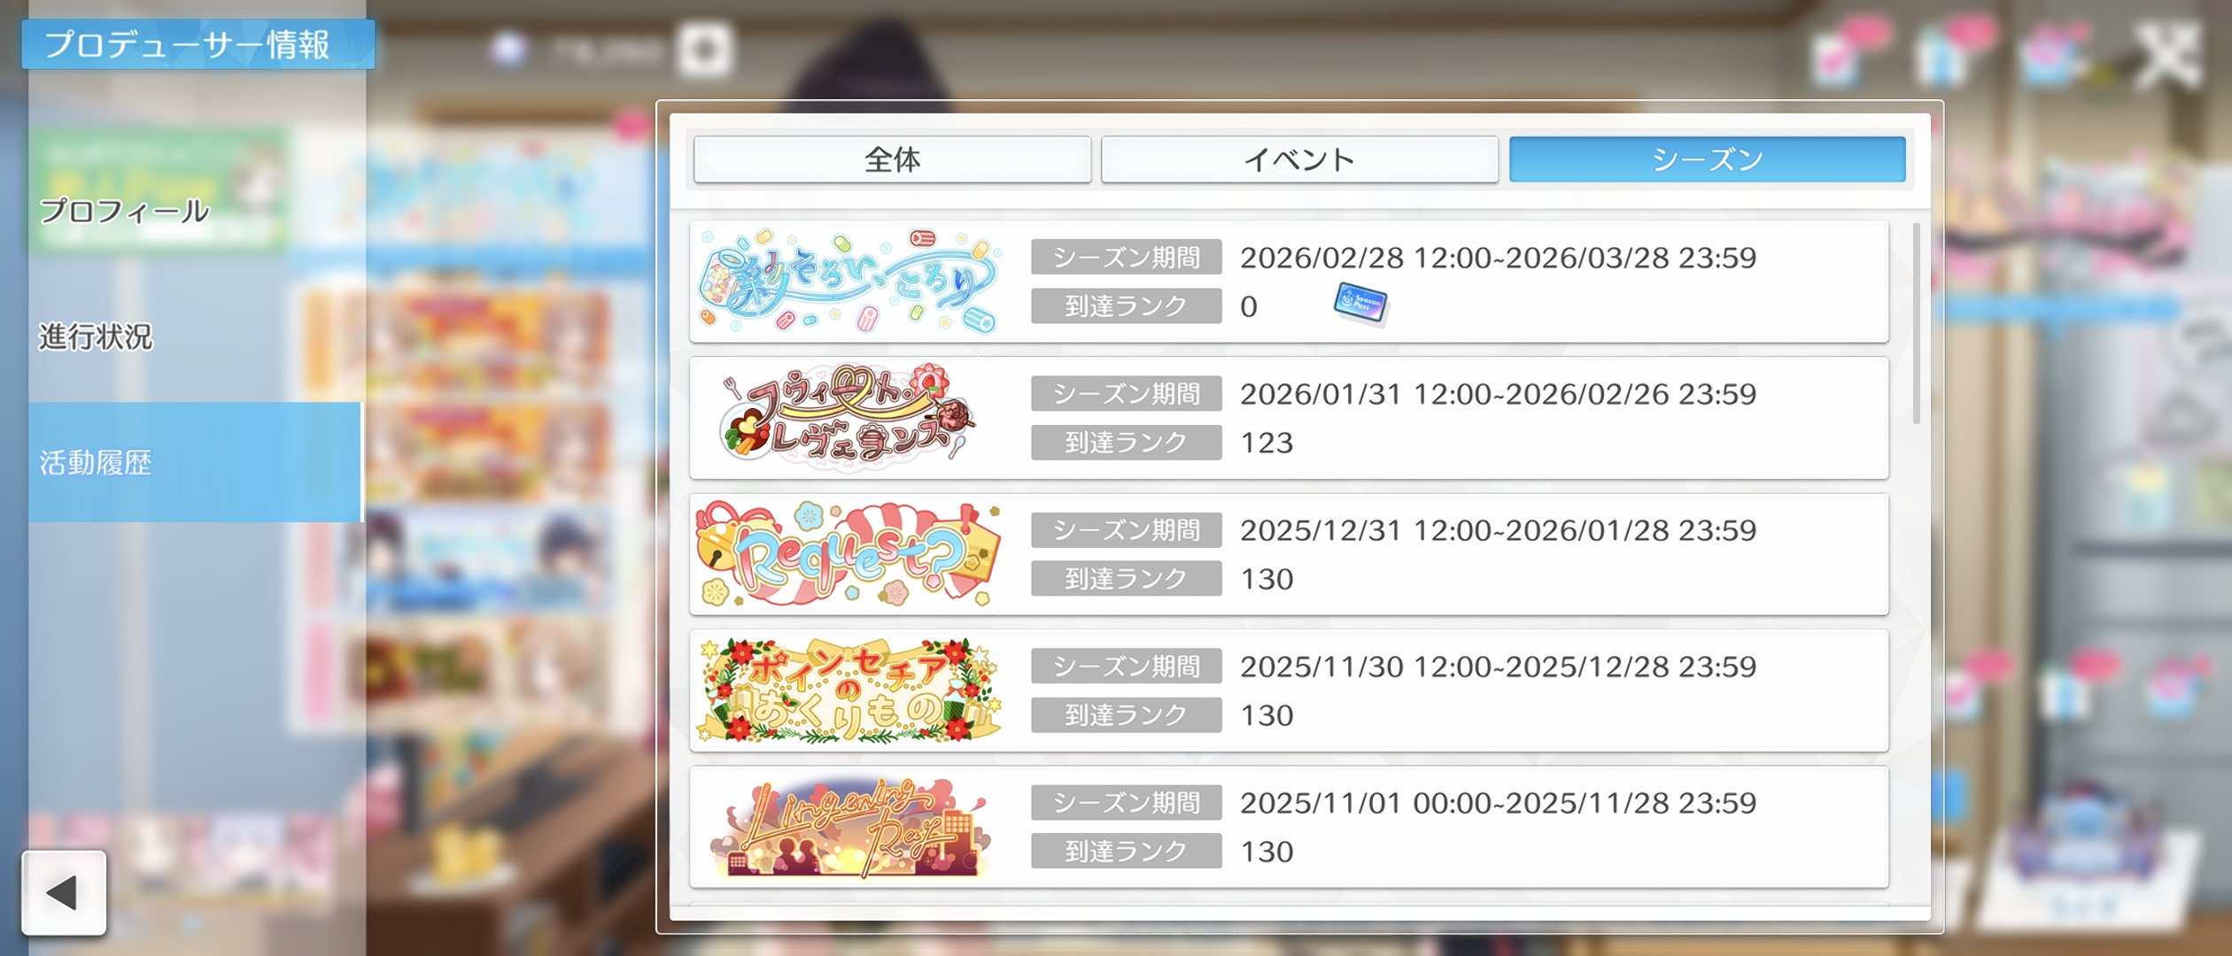This screenshot has height=956, width=2232.
Task: Click the blurred jewel currency icon
Action: 508,50
